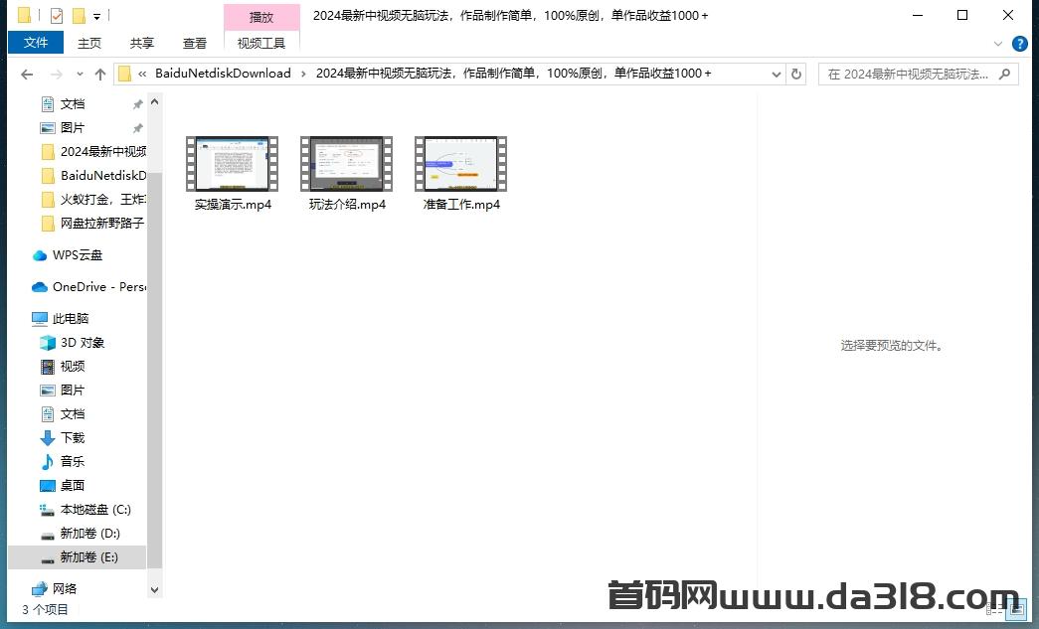Open the 实操演示.mp4 video thumbnail
The height and width of the screenshot is (629, 1039).
[233, 164]
